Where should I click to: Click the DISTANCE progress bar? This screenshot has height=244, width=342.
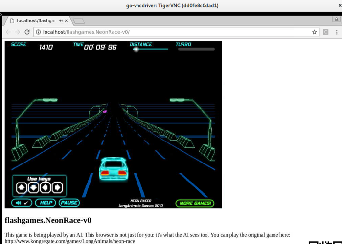(x=151, y=49)
